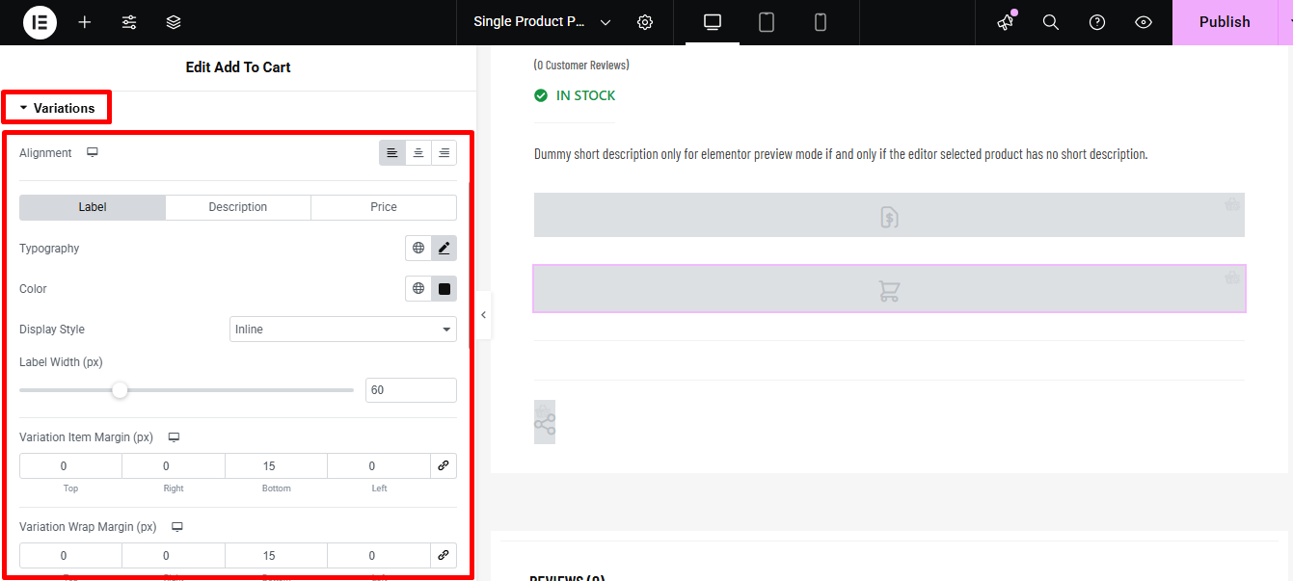Screen dimensions: 1293x581
Task: Open Site Settings sliders icon
Action: pos(129,22)
